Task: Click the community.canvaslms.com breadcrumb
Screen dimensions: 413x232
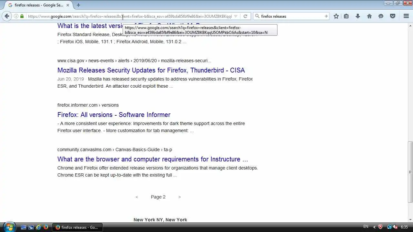Action: point(115,150)
